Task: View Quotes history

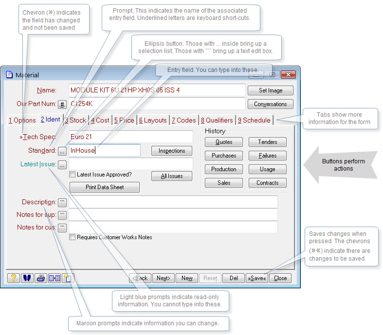Action: pos(224,142)
